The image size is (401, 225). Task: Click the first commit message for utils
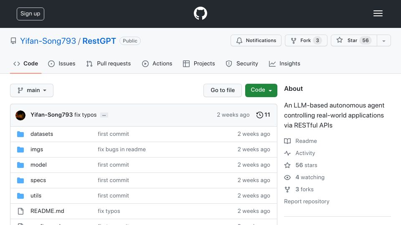pos(113,196)
